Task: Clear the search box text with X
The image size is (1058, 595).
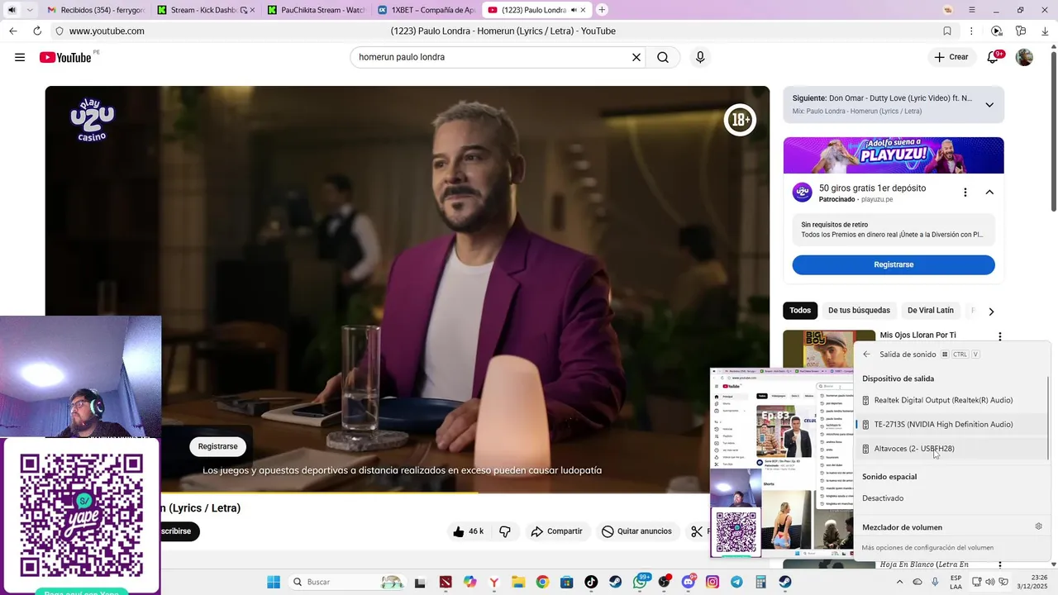Action: (636, 57)
